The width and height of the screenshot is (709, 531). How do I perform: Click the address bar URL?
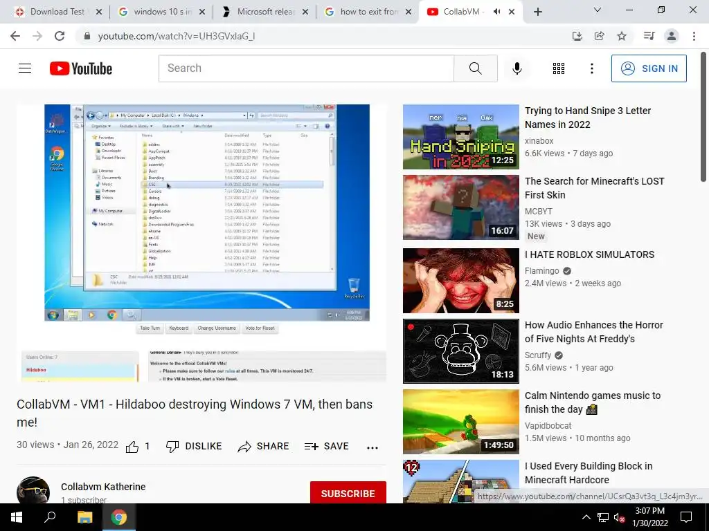(x=177, y=36)
